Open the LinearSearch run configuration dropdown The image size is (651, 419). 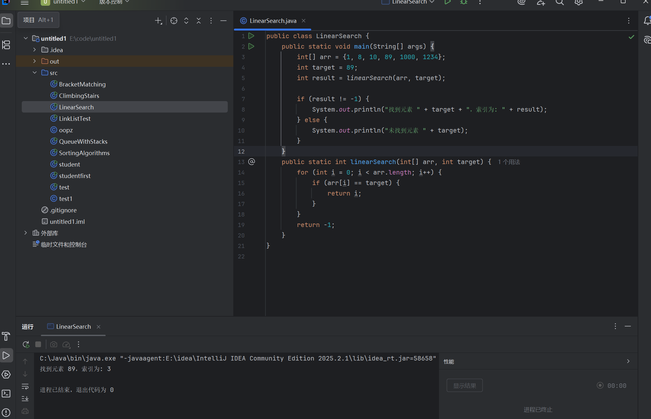coord(408,2)
